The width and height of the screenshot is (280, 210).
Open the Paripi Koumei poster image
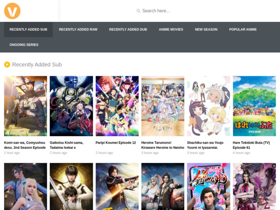pos(117,106)
